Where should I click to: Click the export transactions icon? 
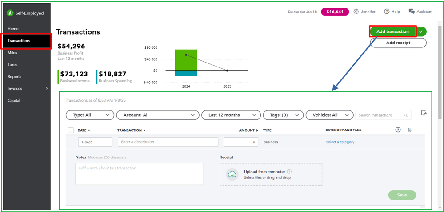[x=424, y=113]
